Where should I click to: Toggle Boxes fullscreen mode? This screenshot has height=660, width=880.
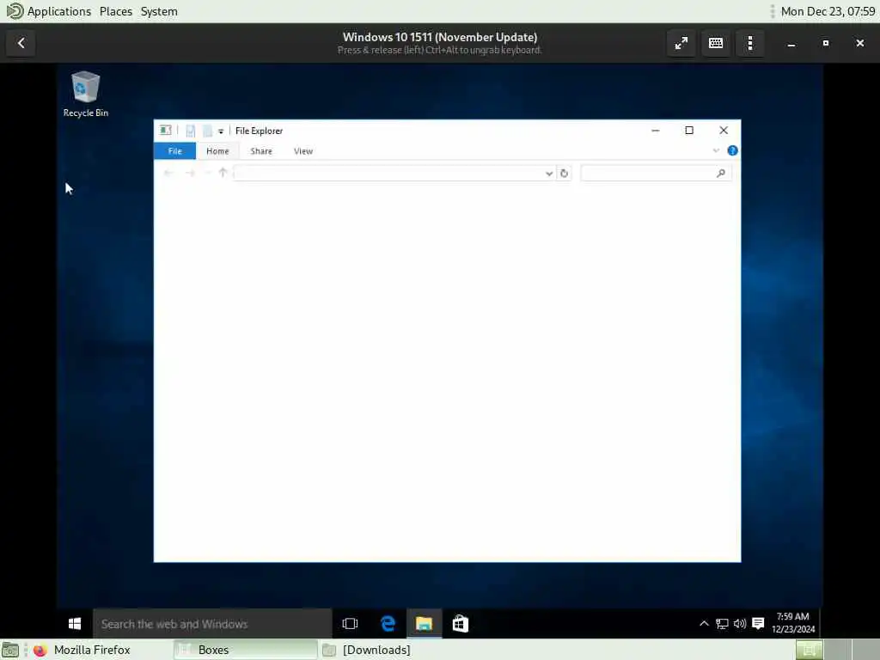681,43
